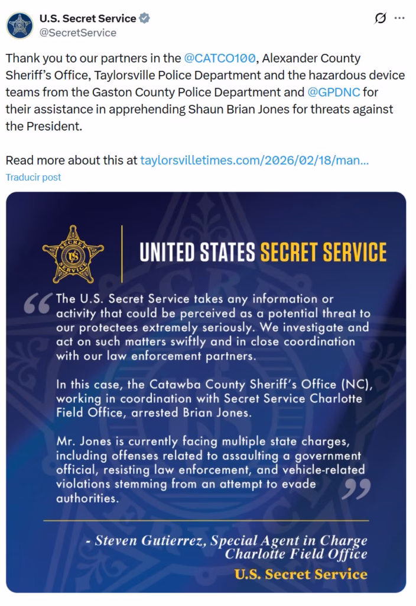Image resolution: width=416 pixels, height=606 pixels.
Task: Click the Traducir post translate button
Action: (33, 177)
